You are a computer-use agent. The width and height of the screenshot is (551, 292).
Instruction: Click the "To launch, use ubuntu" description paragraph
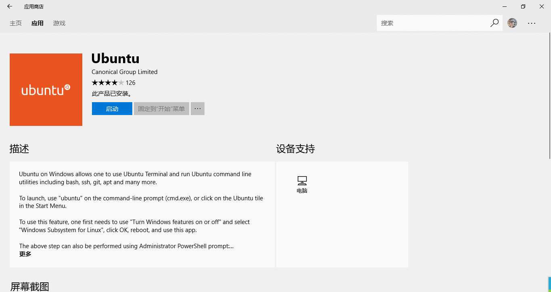(x=141, y=202)
